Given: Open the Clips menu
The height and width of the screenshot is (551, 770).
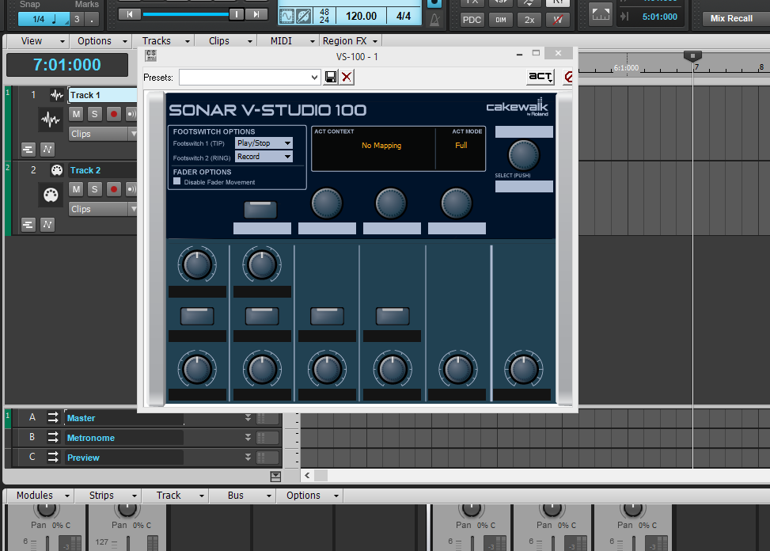Looking at the screenshot, I should click(x=227, y=40).
